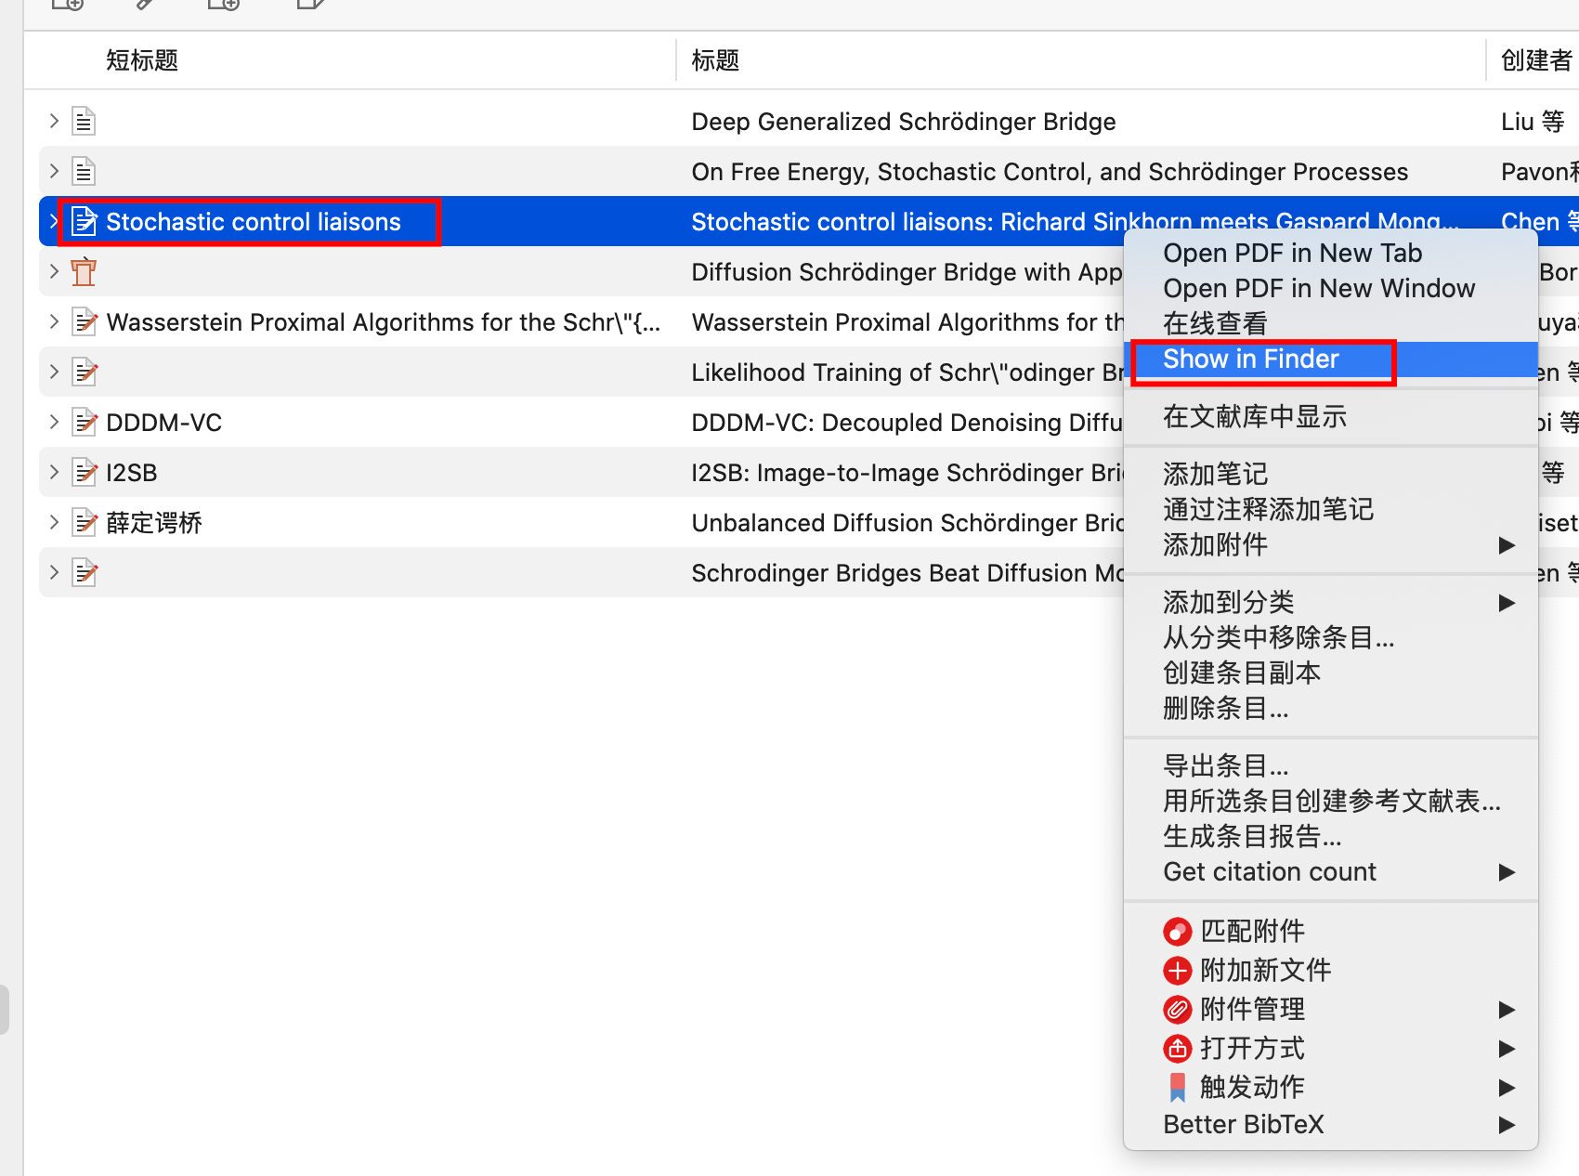Expand the I2SB item row
Image resolution: width=1579 pixels, height=1176 pixels.
pos(54,473)
